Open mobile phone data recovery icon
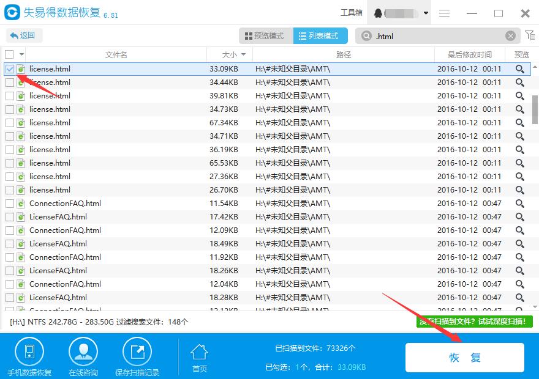 click(x=29, y=351)
